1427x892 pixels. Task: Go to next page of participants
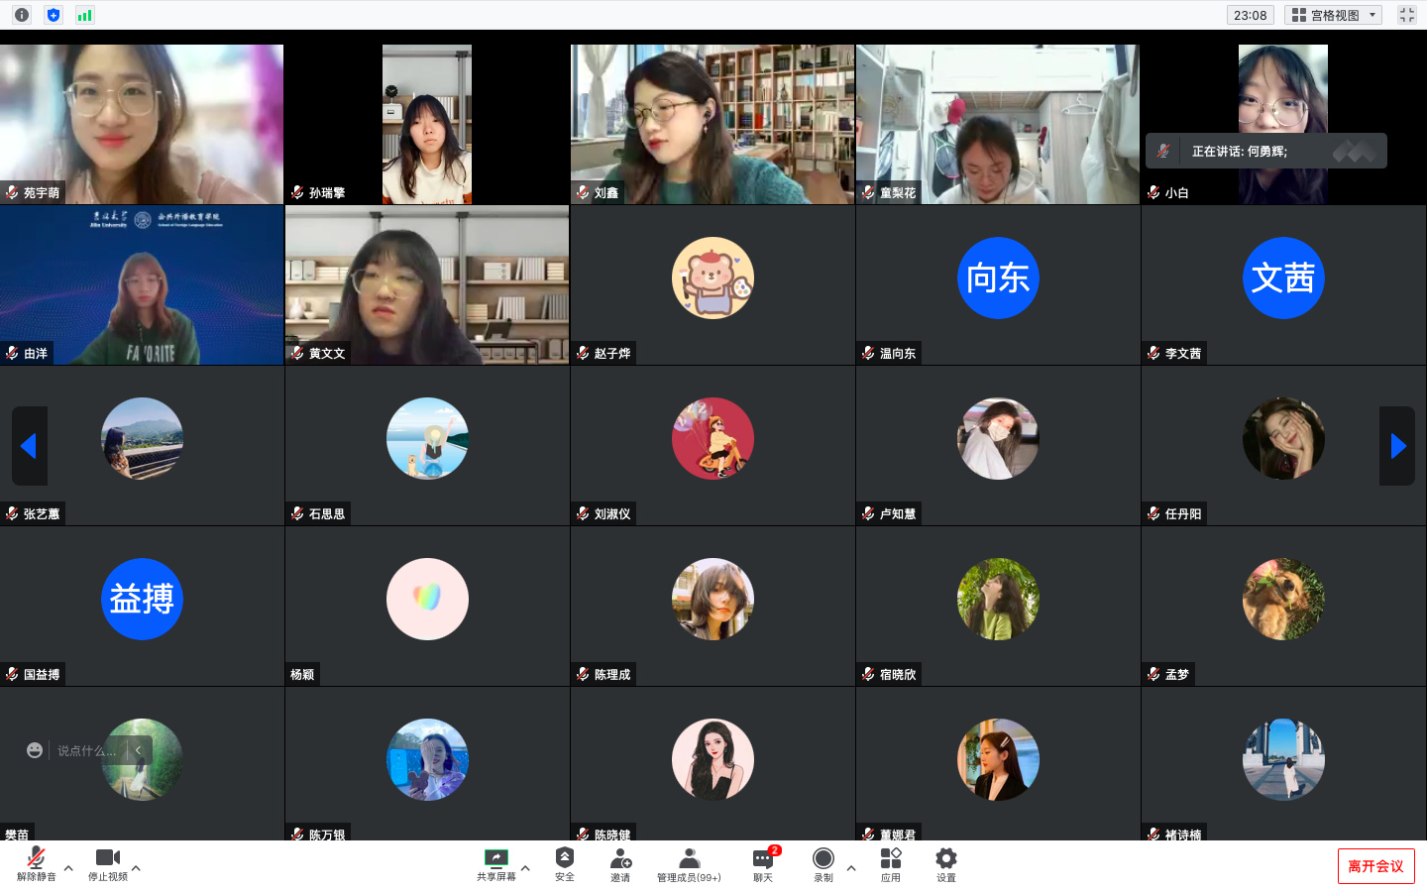(1397, 446)
